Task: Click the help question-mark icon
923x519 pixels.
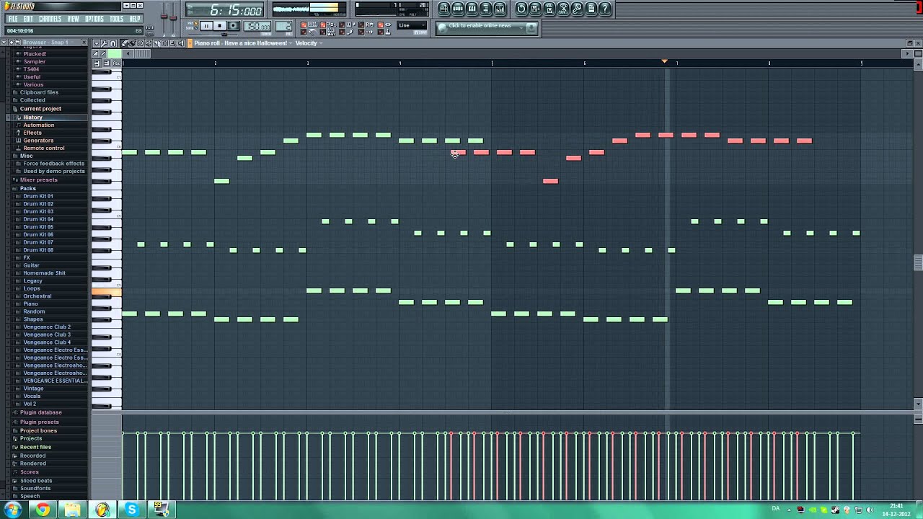Action: [x=606, y=9]
